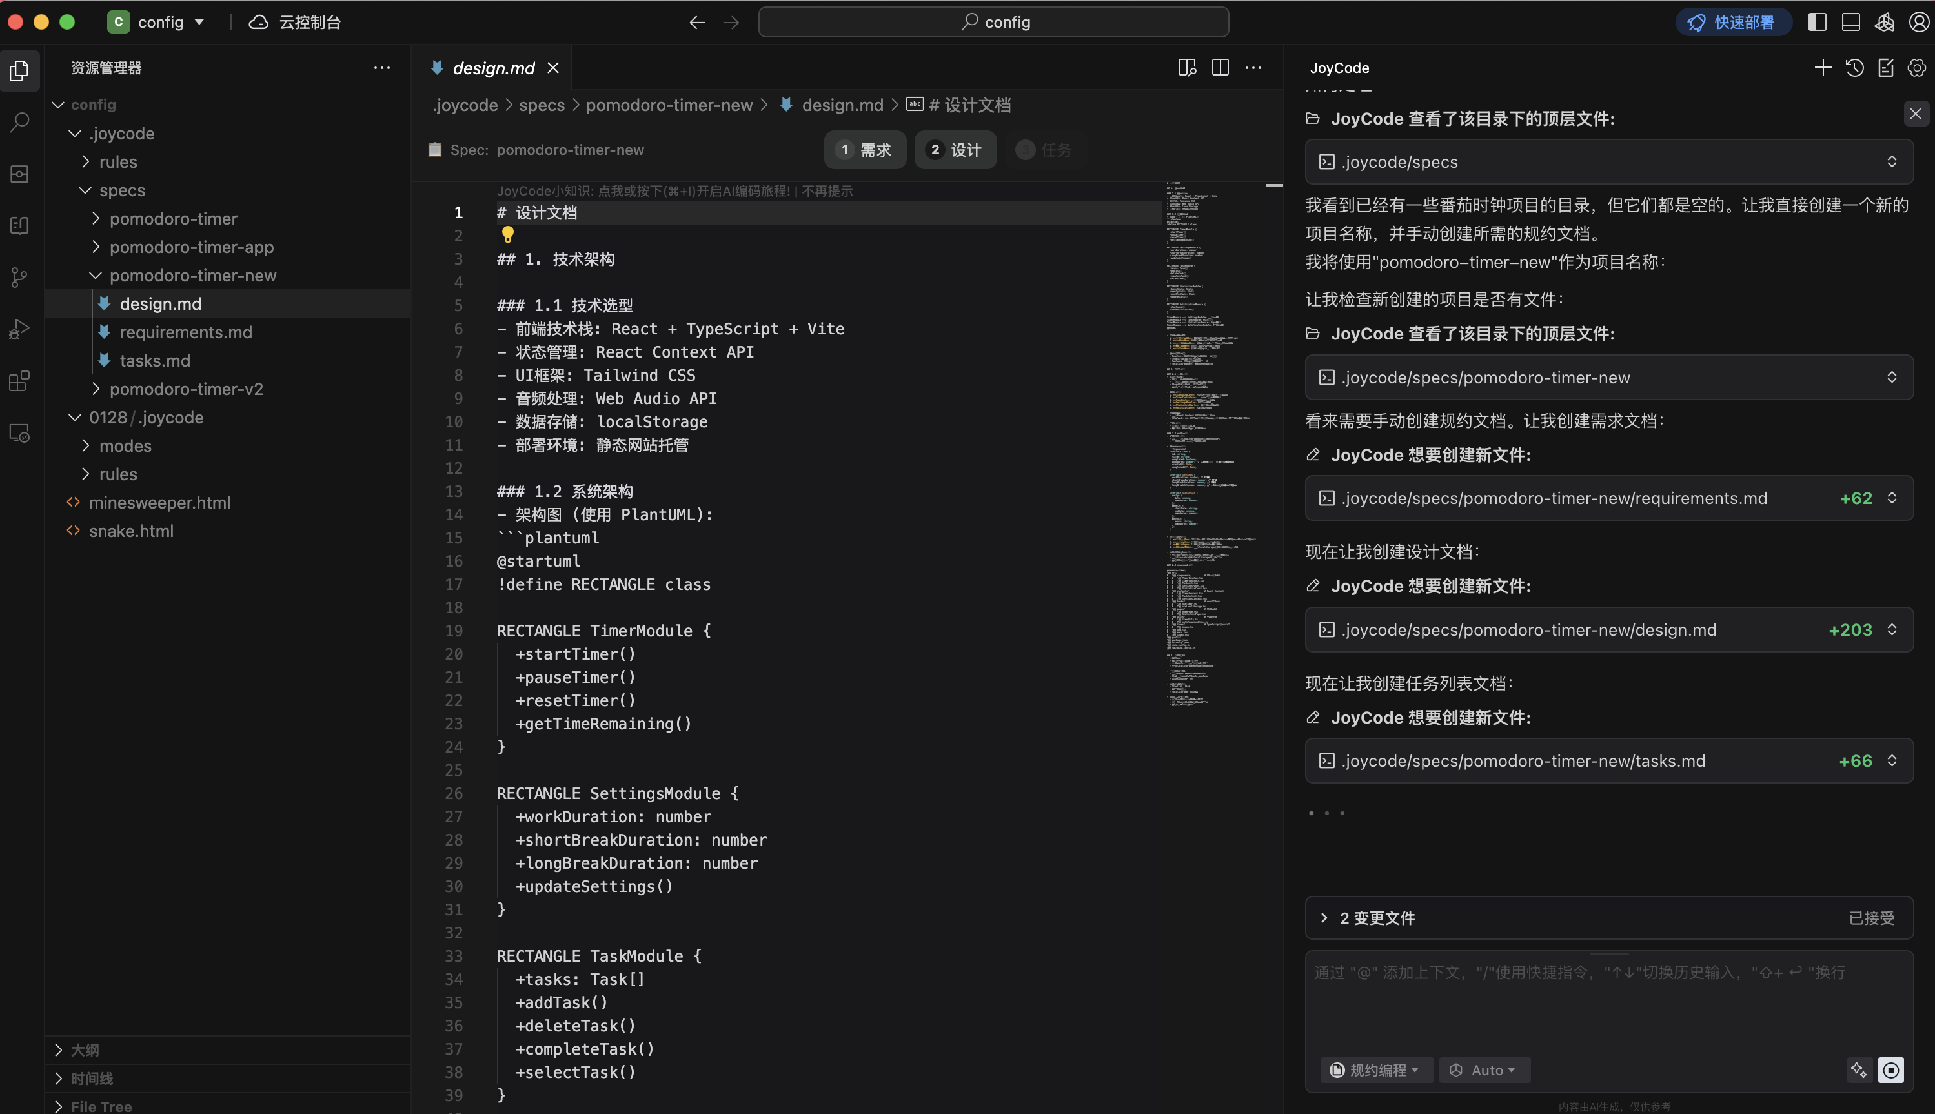
Task: Open the Search view in the activity bar
Action: [19, 121]
